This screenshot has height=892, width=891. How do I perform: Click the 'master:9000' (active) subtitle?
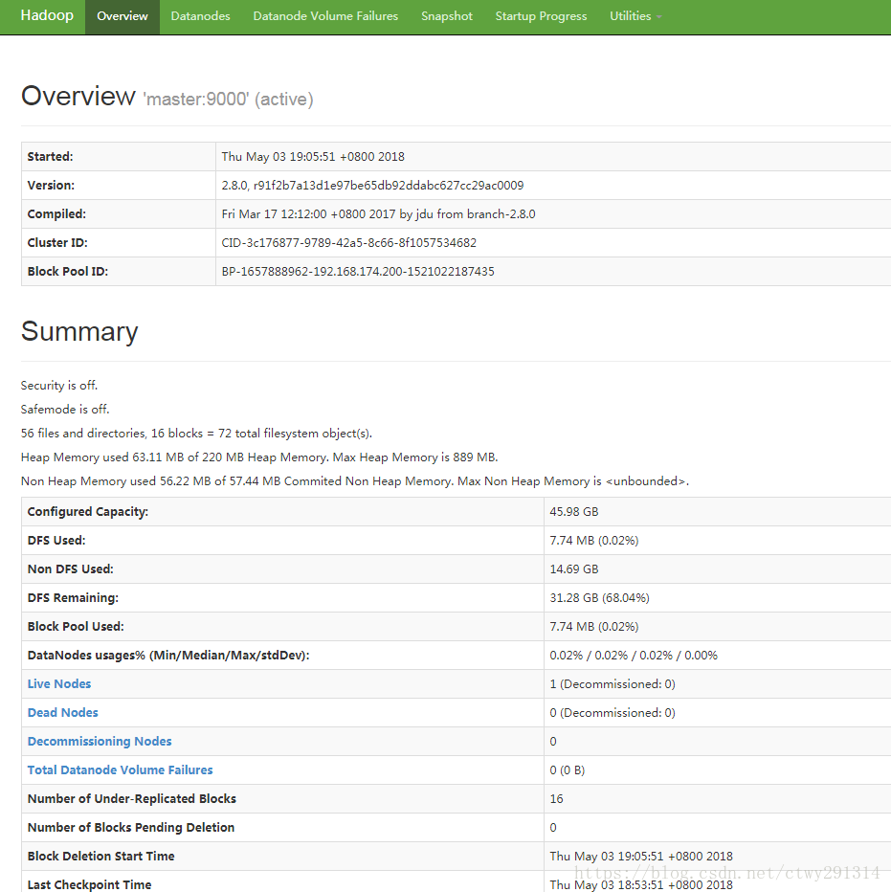[228, 99]
